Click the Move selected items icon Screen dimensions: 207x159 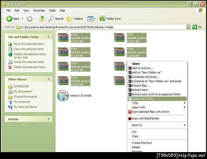[x=10, y=44]
